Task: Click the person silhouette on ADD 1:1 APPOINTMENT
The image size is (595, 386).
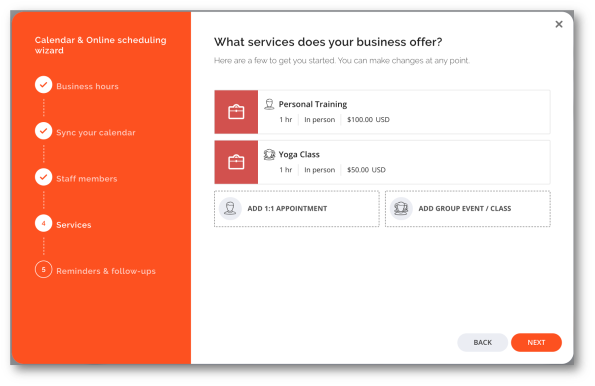Action: point(230,209)
